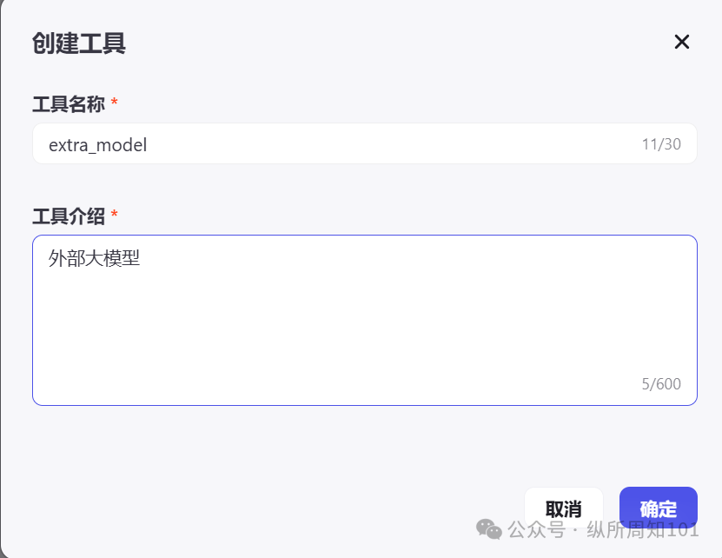The image size is (722, 558).
Task: Click the 公众号 watermark label
Action: click(x=537, y=529)
